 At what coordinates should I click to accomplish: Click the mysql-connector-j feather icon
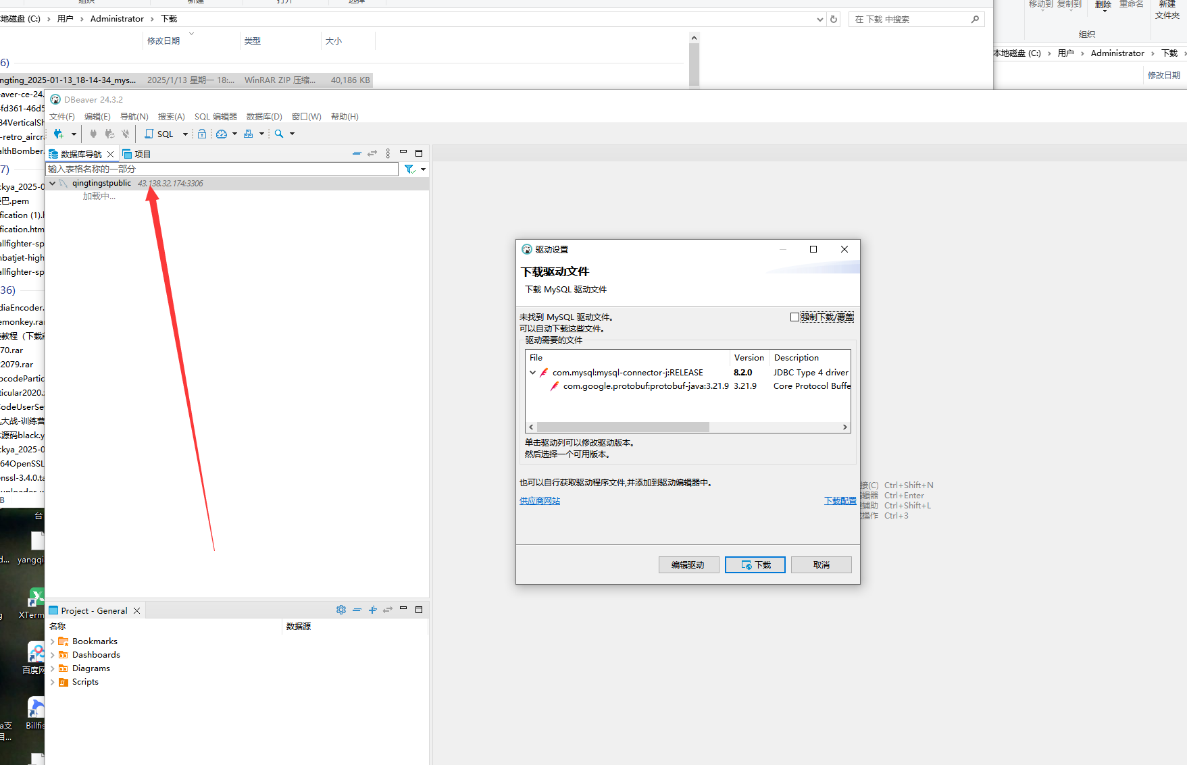(544, 373)
